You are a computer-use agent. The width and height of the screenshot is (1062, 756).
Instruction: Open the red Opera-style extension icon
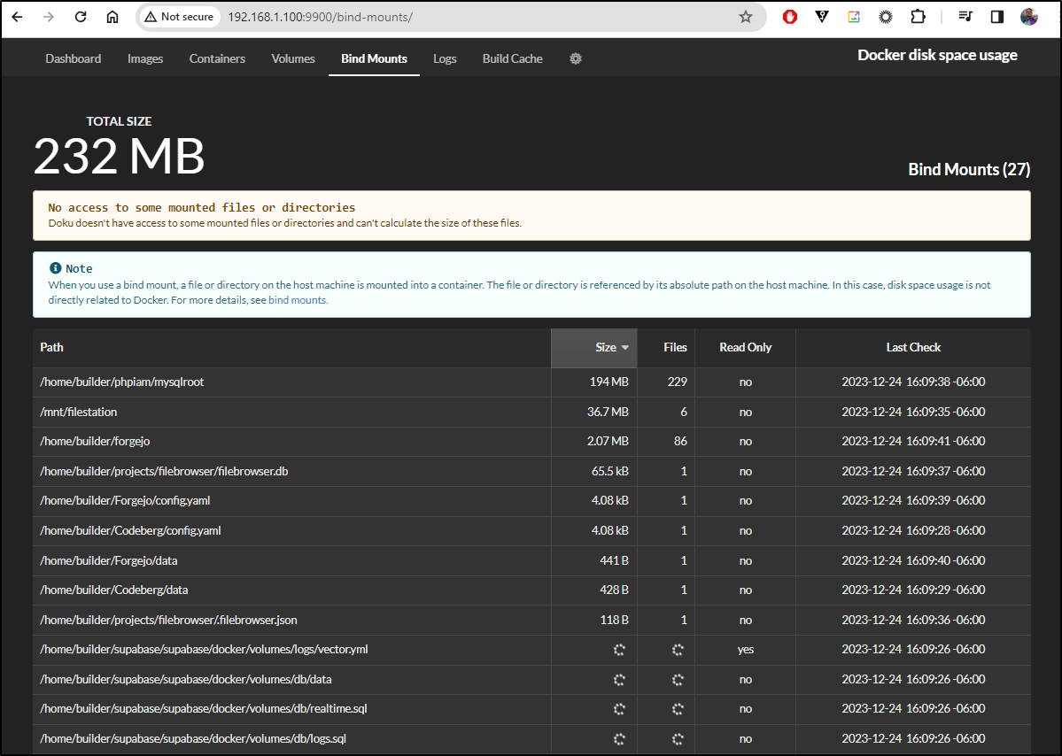(x=790, y=17)
